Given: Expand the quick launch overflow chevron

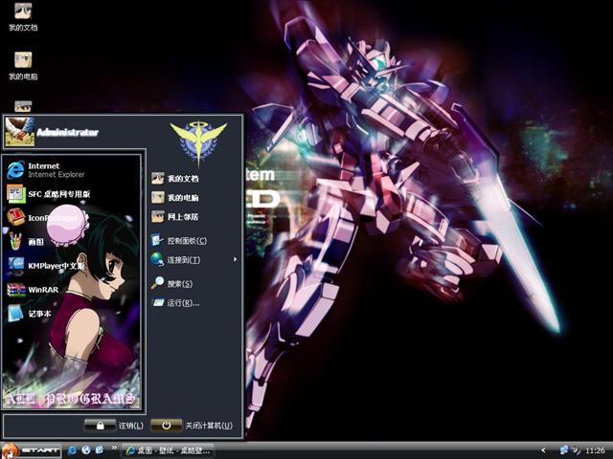Looking at the screenshot, I should click(114, 448).
